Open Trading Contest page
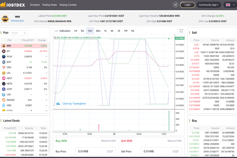Viewport: 237px width, 158px height. (68, 5)
